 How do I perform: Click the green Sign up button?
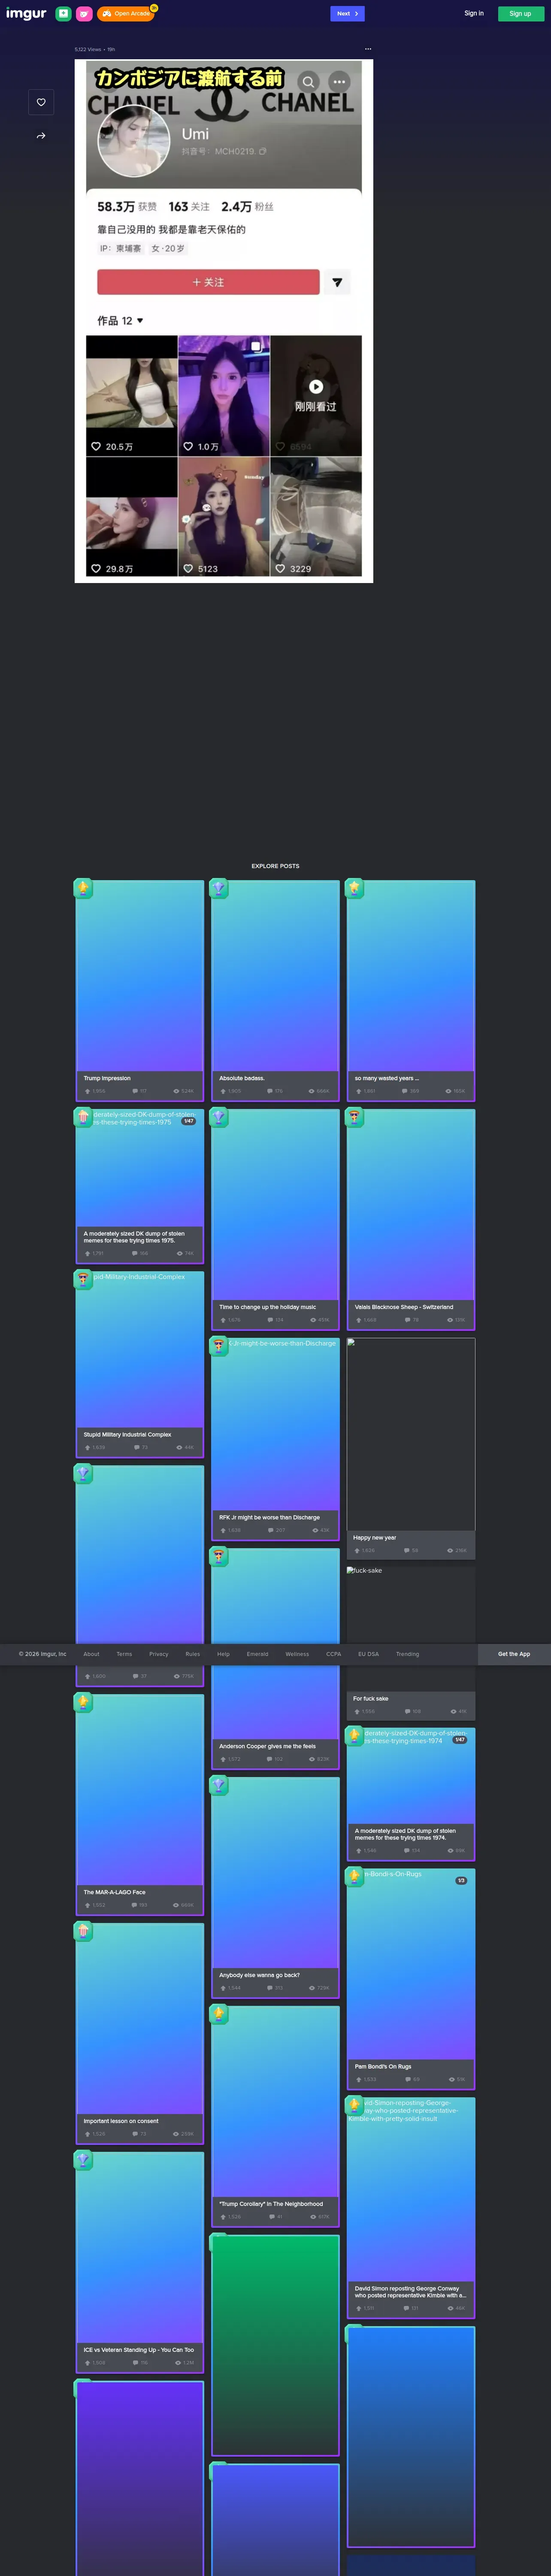click(520, 14)
